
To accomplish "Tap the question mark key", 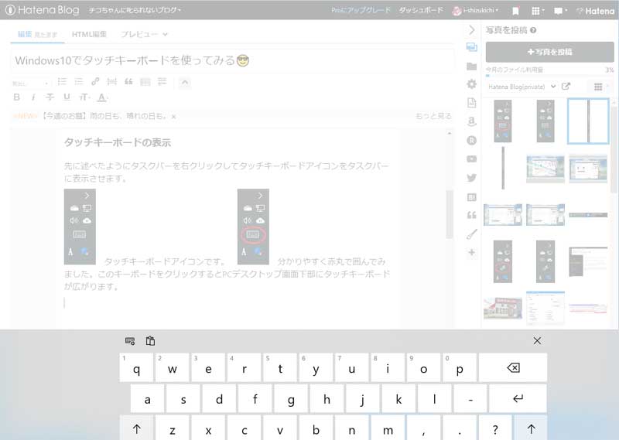I will tap(495, 428).
